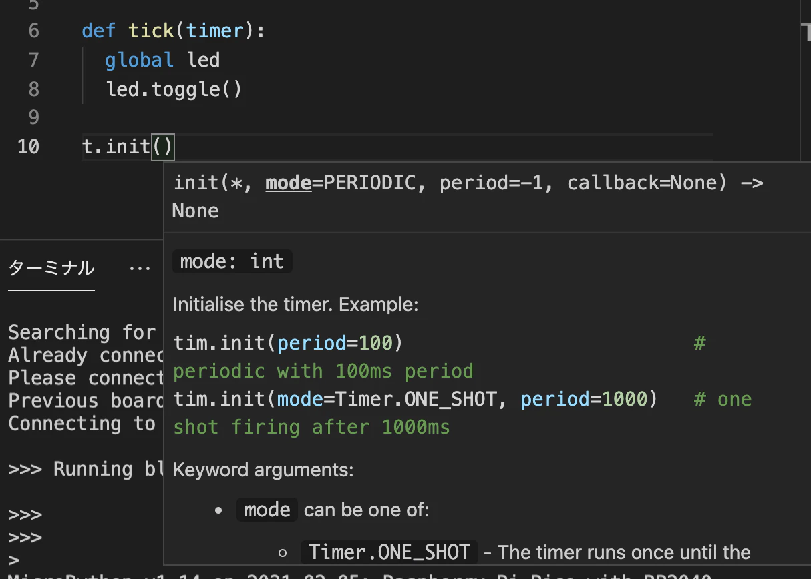The width and height of the screenshot is (811, 579).
Task: Click the ">>> Running bl" terminal line
Action: [86, 469]
